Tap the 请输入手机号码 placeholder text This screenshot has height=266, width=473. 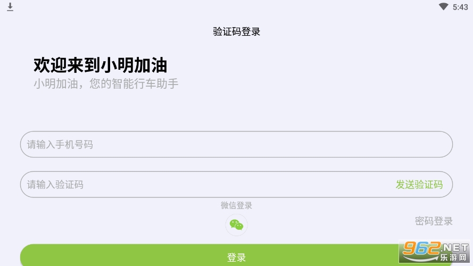click(60, 145)
